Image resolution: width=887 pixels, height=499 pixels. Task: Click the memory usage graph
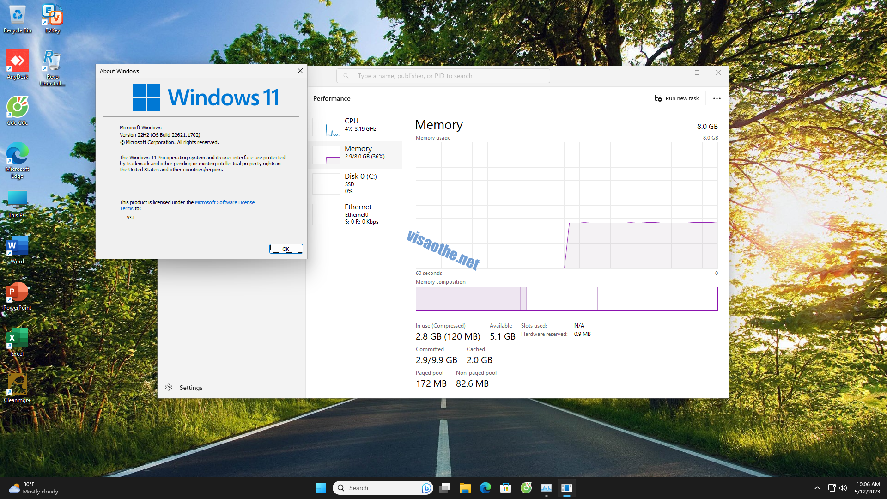pos(566,205)
